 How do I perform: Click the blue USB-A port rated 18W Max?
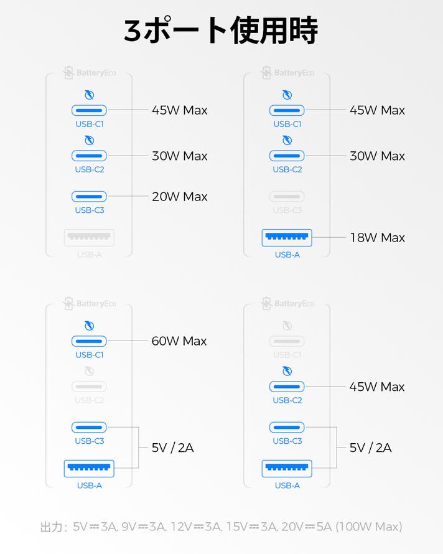(287, 237)
